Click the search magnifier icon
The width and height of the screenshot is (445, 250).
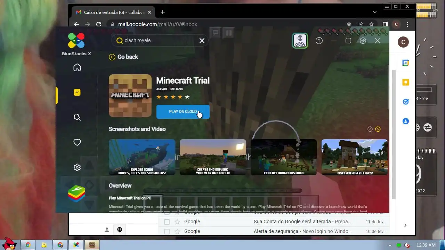tap(119, 41)
